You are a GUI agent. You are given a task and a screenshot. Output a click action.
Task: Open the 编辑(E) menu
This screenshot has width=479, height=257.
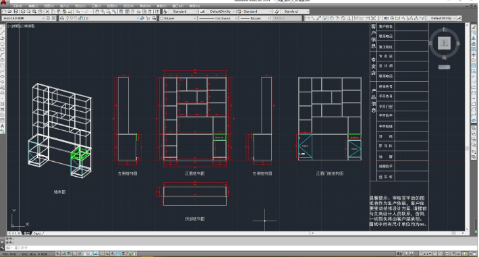pos(33,6)
